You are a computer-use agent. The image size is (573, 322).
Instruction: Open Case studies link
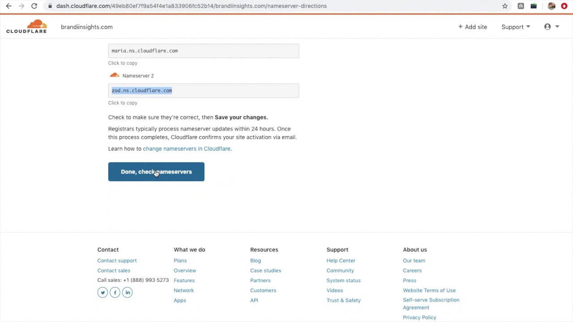coord(265,271)
